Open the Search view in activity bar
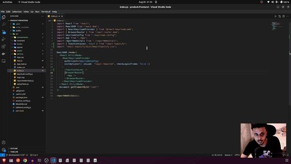The height and width of the screenshot is (164, 291). [x=4, y=24]
